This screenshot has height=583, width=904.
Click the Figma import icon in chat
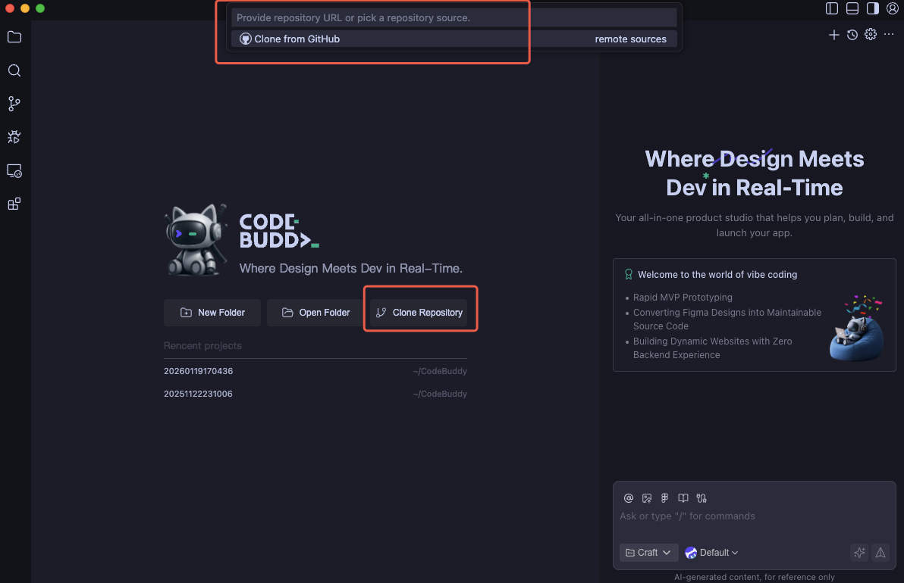pos(664,498)
